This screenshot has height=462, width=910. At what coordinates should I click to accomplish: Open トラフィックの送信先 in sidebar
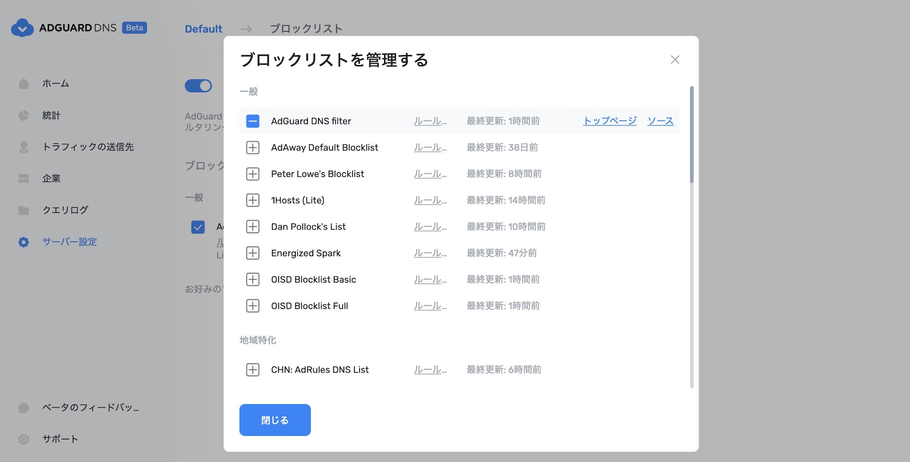tap(88, 147)
